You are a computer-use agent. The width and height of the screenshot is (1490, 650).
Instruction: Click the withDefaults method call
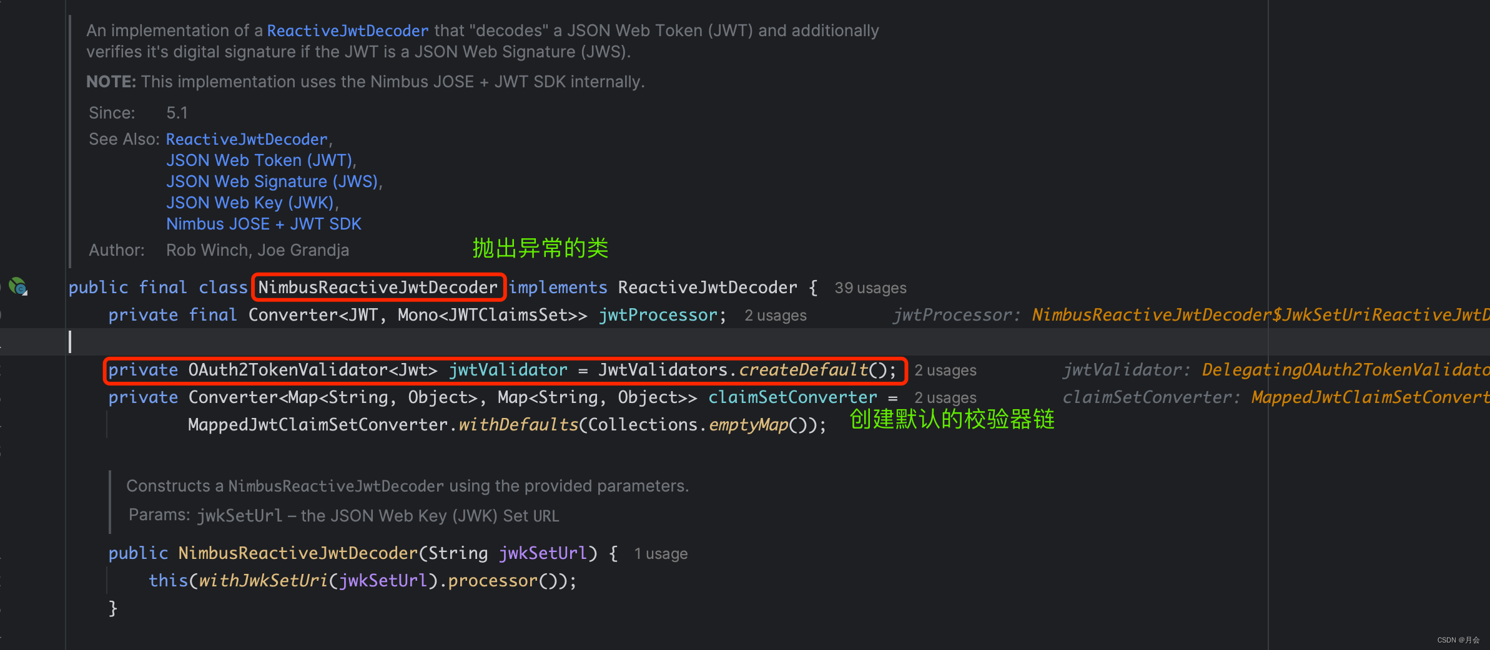coord(518,425)
